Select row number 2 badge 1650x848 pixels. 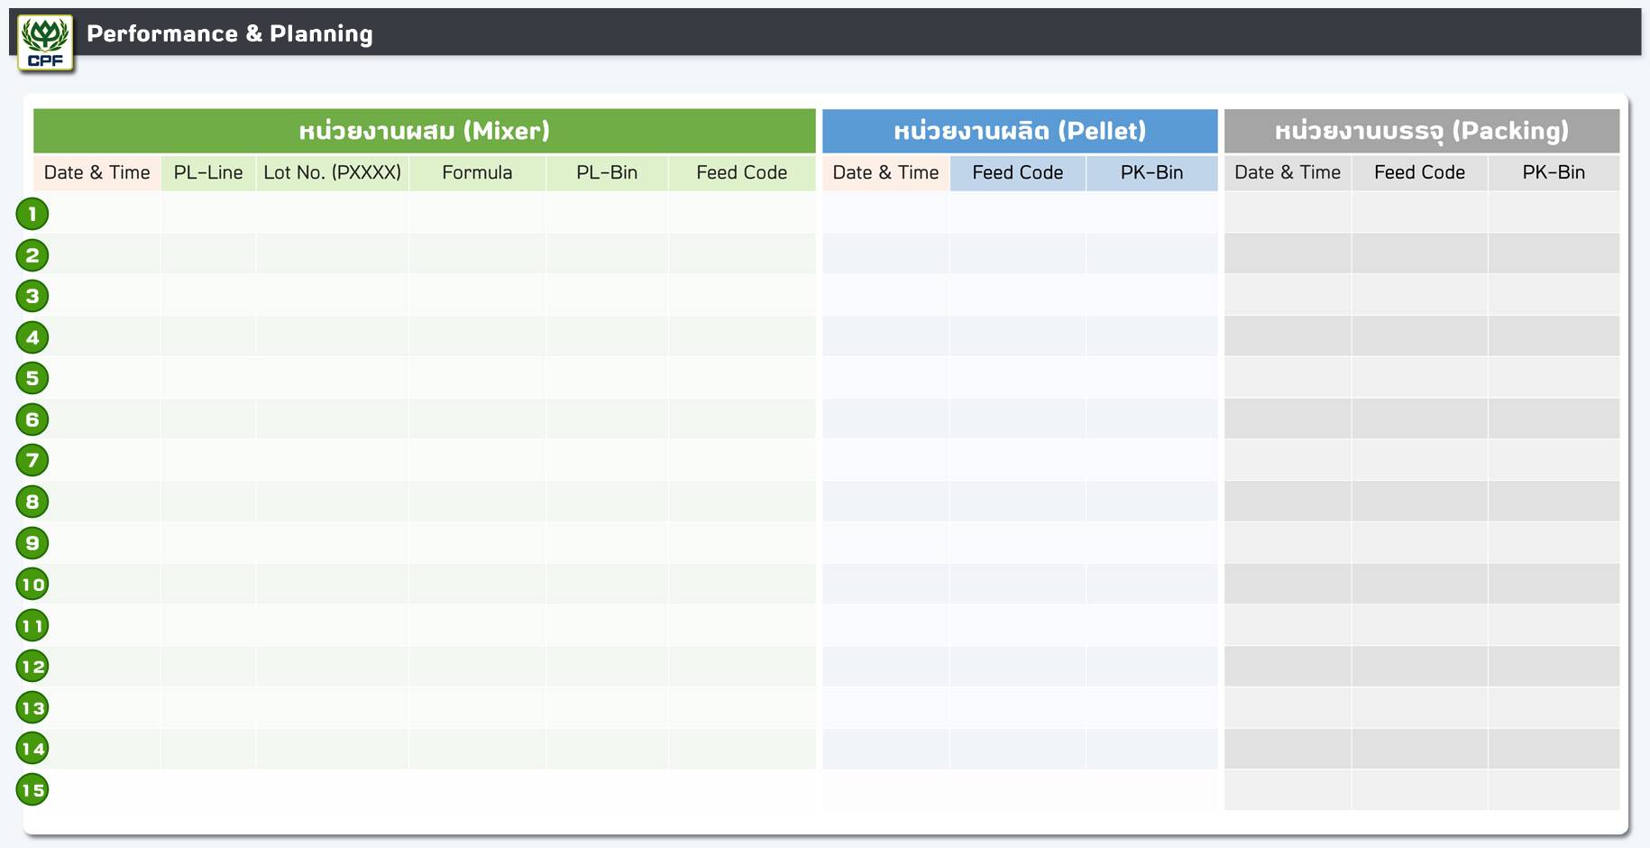coord(32,255)
